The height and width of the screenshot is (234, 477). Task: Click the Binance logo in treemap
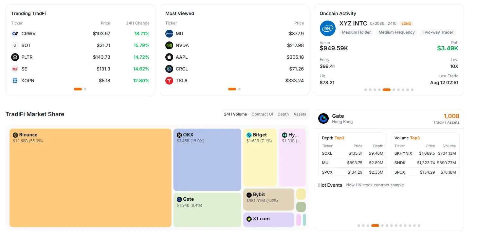pyautogui.click(x=15, y=135)
